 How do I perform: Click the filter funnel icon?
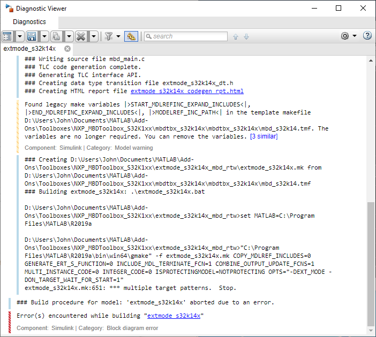point(109,36)
